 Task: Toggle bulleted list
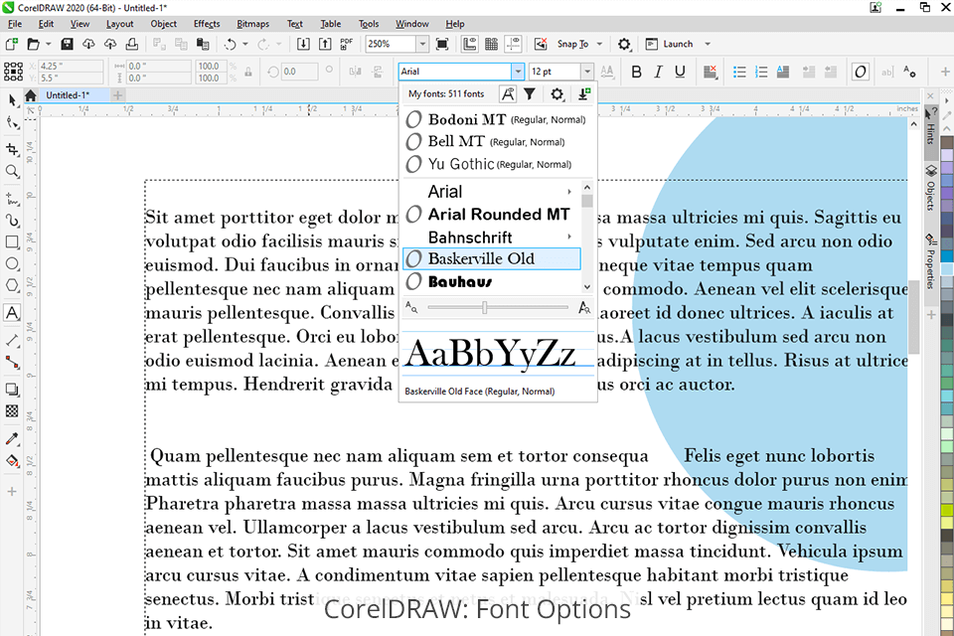739,72
